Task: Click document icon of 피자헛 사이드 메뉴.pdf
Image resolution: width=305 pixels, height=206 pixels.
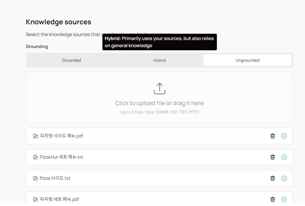Action: pos(35,136)
